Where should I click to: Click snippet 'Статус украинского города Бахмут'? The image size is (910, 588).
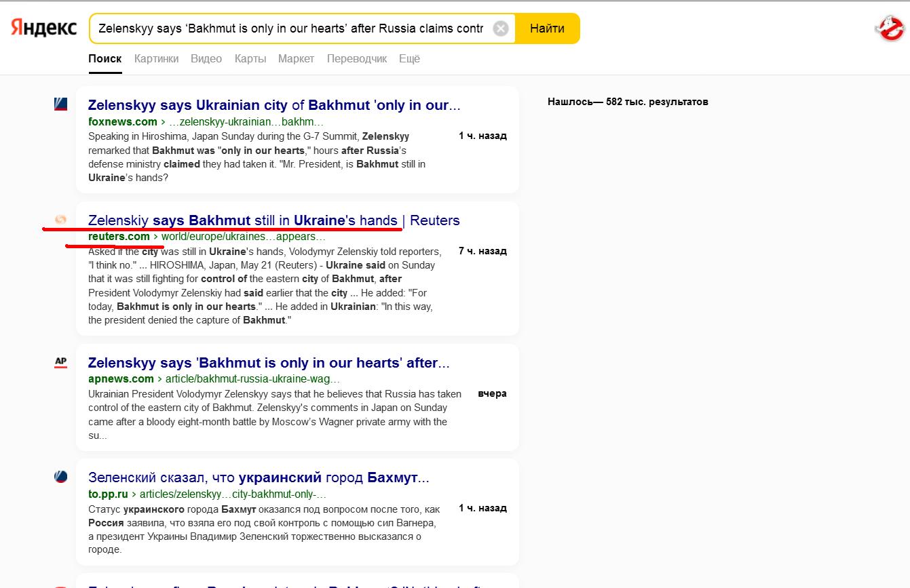(x=264, y=529)
